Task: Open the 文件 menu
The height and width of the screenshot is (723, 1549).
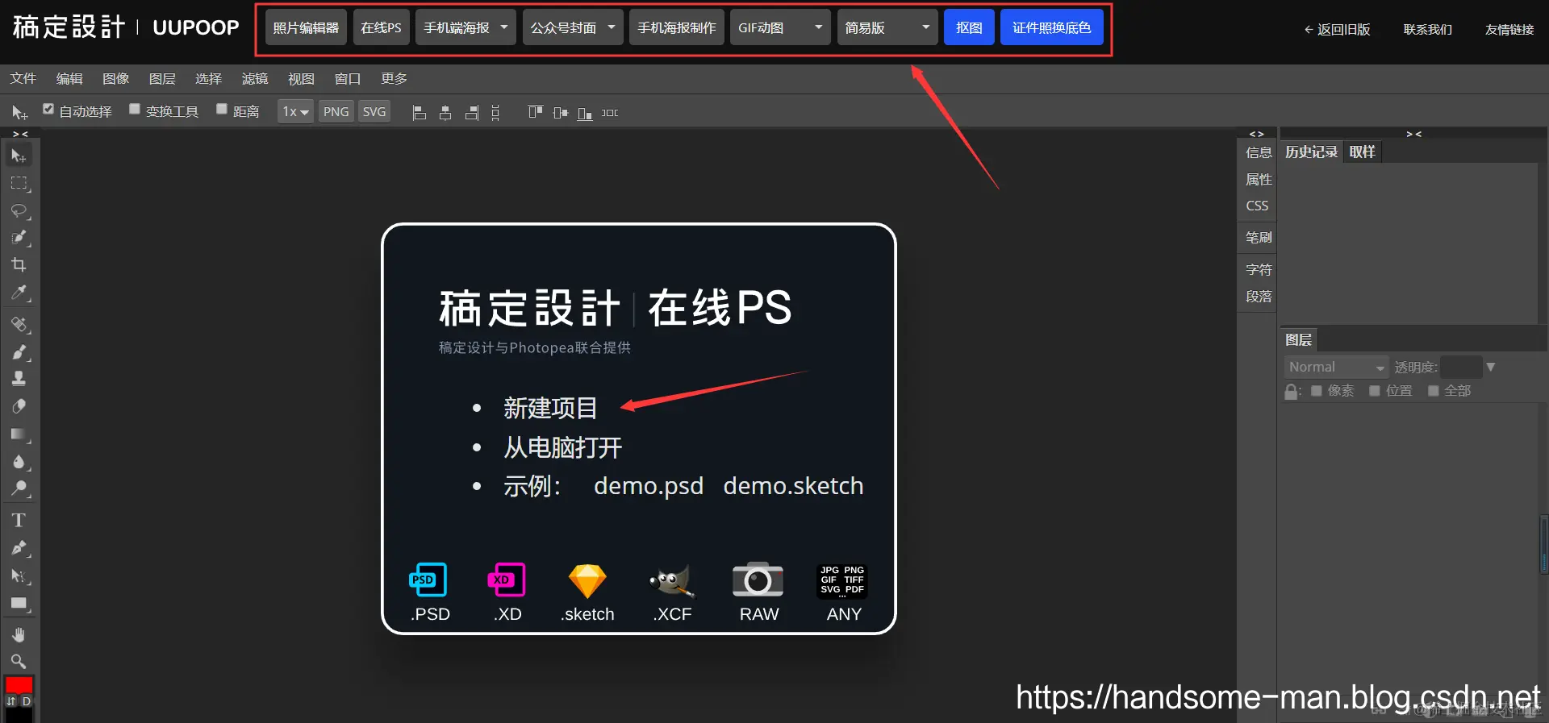Action: coord(23,78)
